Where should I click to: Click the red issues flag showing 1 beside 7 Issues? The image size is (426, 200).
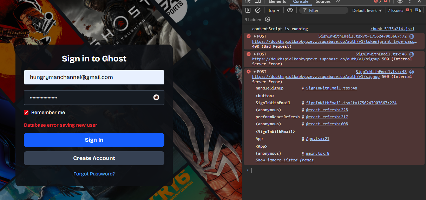pyautogui.click(x=409, y=11)
